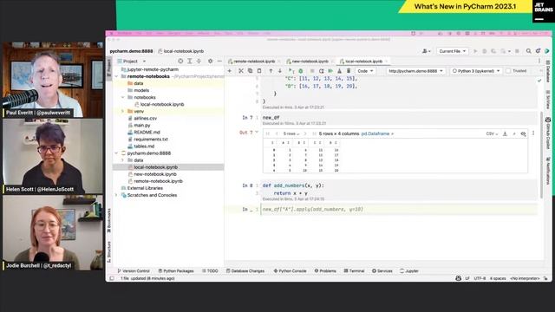Expand Scratches and Consoles node
Screen dimensions: 555x312
[x=116, y=195]
